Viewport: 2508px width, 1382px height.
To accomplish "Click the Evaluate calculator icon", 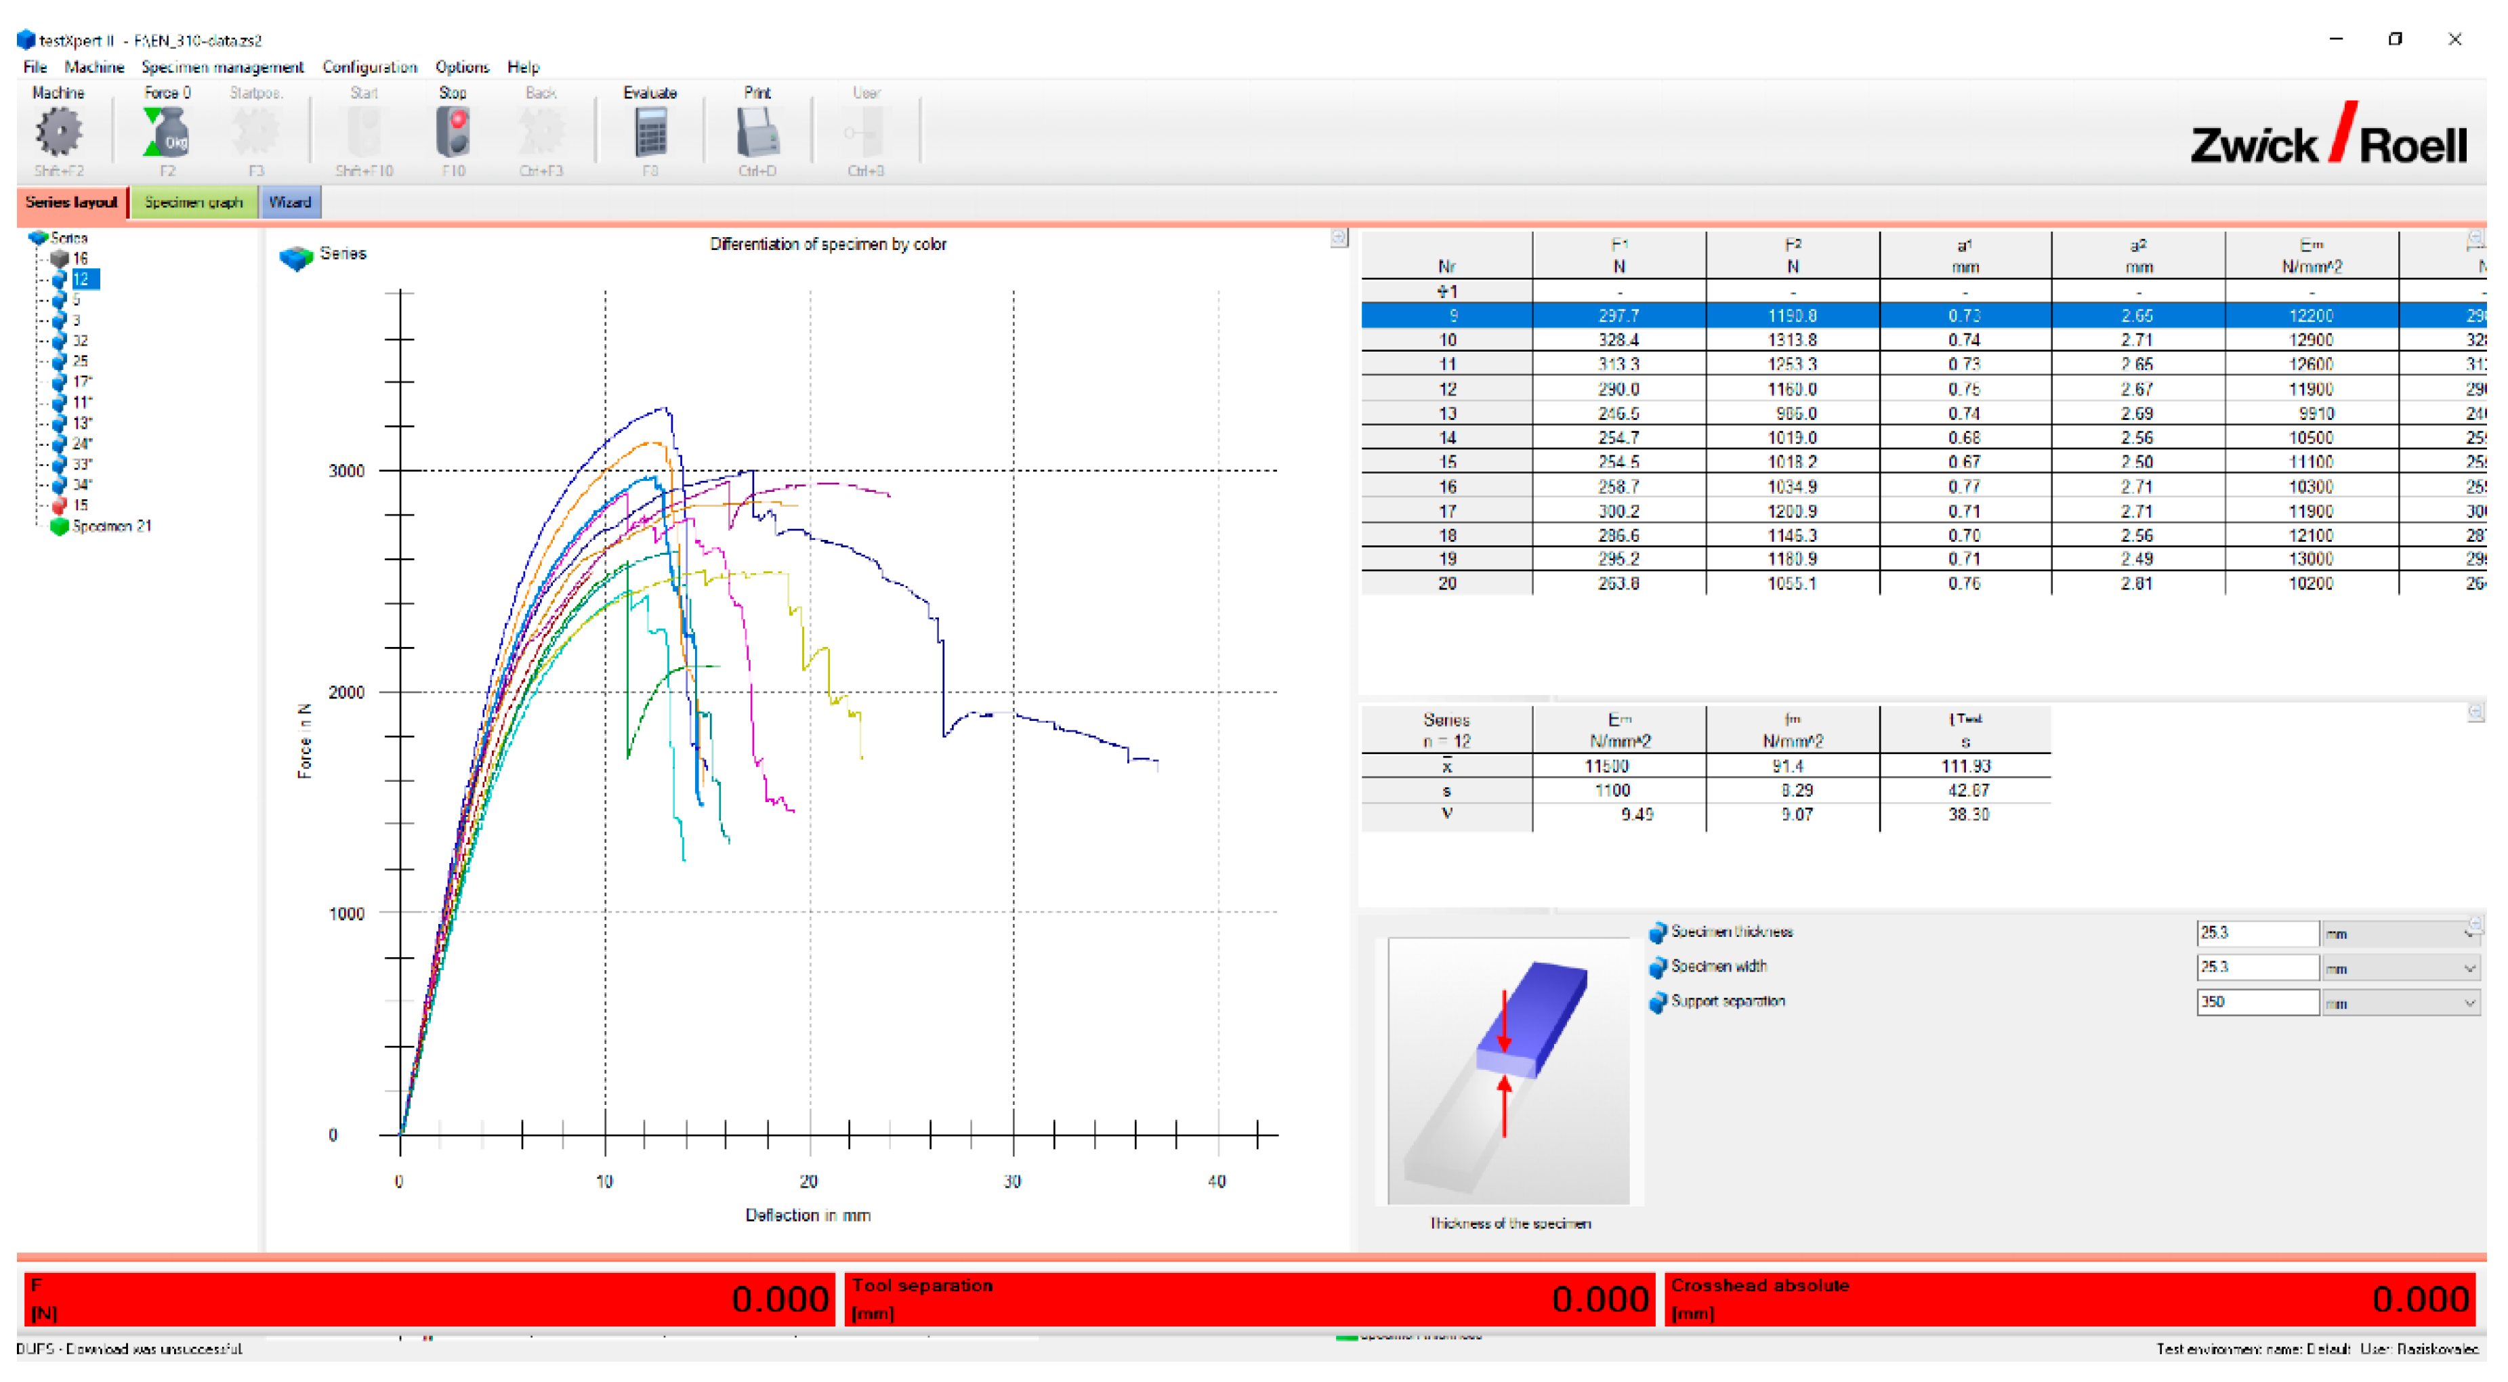I will pyautogui.click(x=650, y=131).
